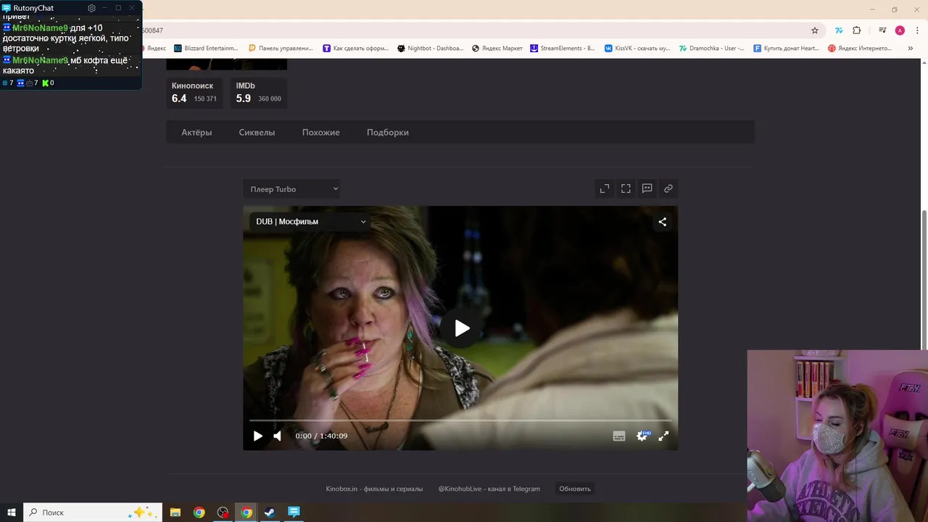Open the Панель управления bookmark
The height and width of the screenshot is (522, 928).
(281, 49)
